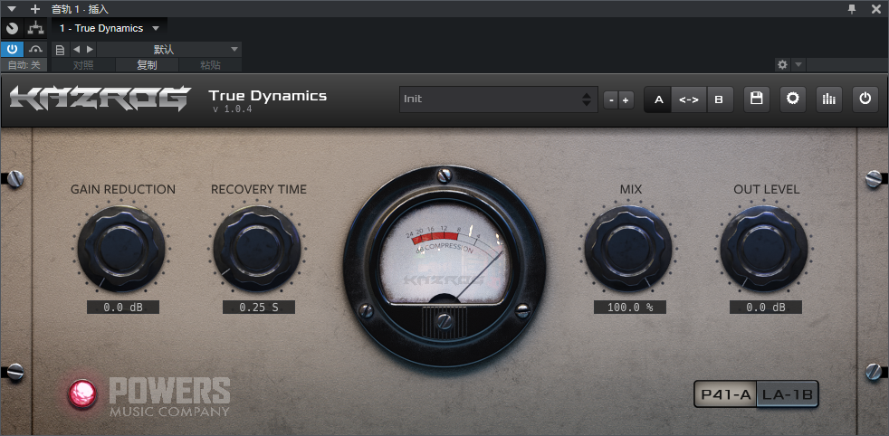The width and height of the screenshot is (889, 436).
Task: Open the collapse triangle menu at top left
Action: [x=12, y=8]
